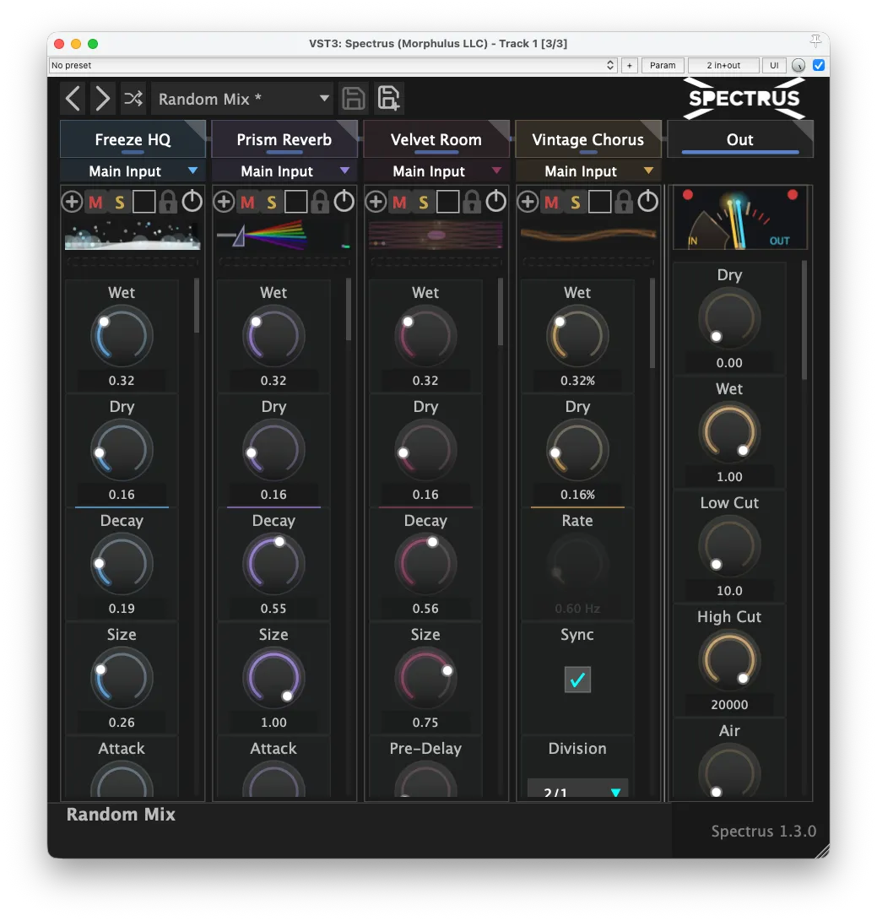Viewport: 877px width, 921px height.
Task: Add effect with plus icon in Velvet Room strip
Action: click(376, 202)
